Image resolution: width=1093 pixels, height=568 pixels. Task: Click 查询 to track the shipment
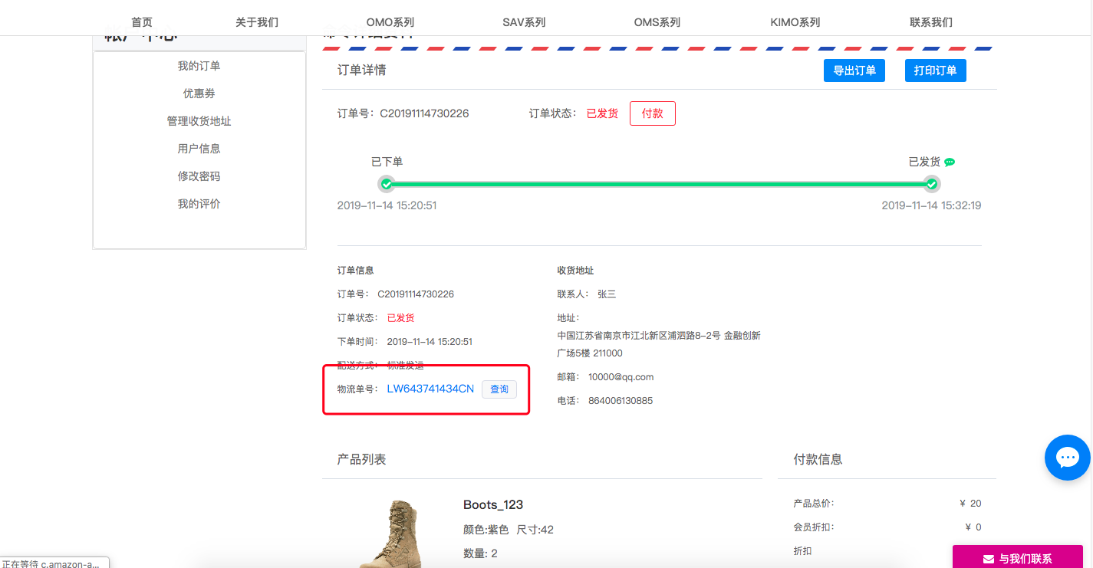499,389
